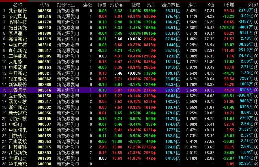This screenshot has height=167, width=259.
Task: Click the -3.09% change value
Action: click(134, 33)
